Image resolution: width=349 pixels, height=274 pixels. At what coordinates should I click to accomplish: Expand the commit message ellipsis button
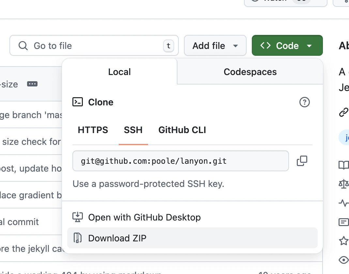tap(32, 84)
